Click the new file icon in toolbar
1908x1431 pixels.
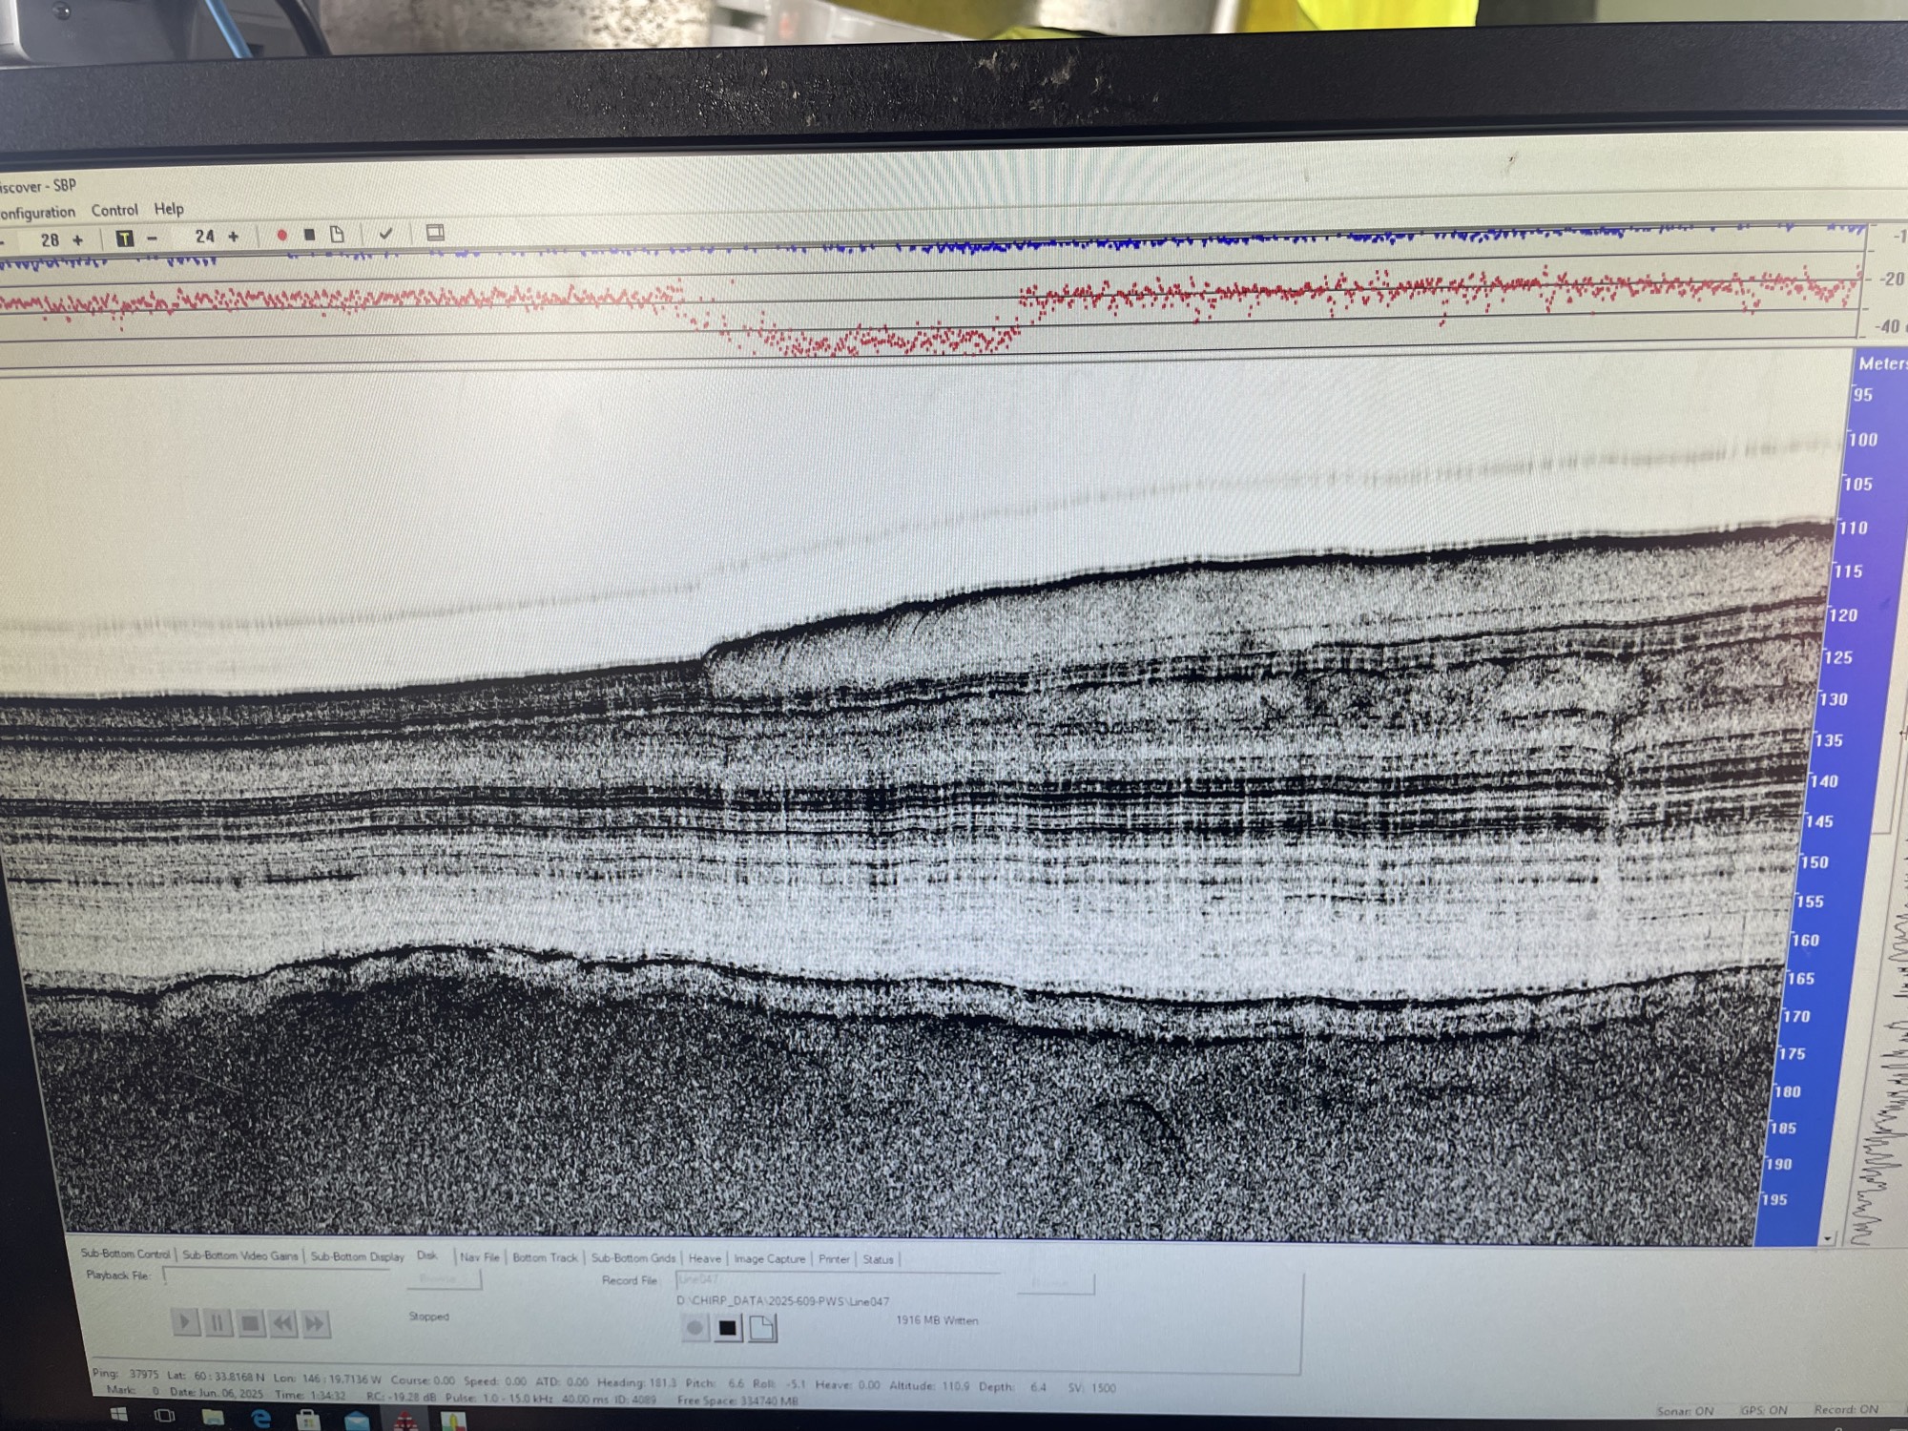[x=337, y=234]
